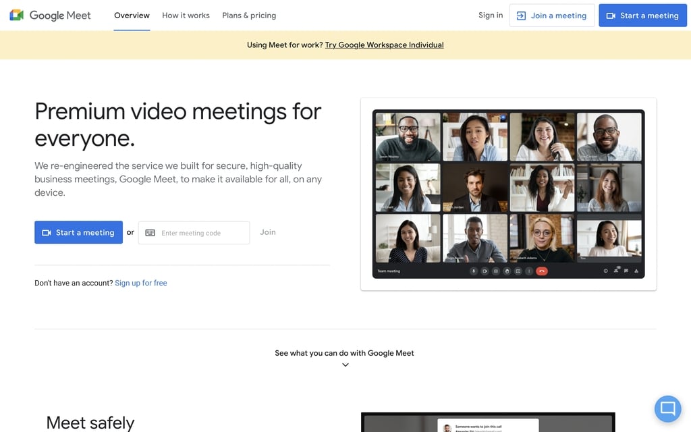Click See what you can do with Google Meet
The width and height of the screenshot is (691, 432).
(345, 353)
